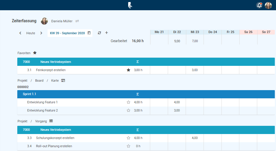Go to previous week with left chevron
Viewport: 276px width, 151px height.
[20, 33]
